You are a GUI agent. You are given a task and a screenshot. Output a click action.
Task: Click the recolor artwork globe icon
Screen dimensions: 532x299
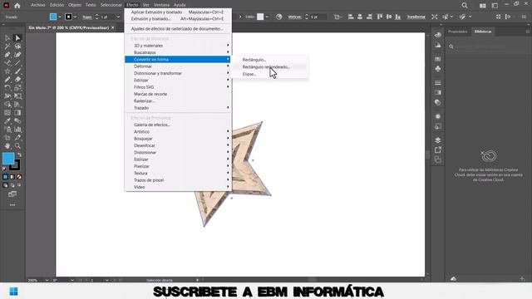tap(279, 17)
